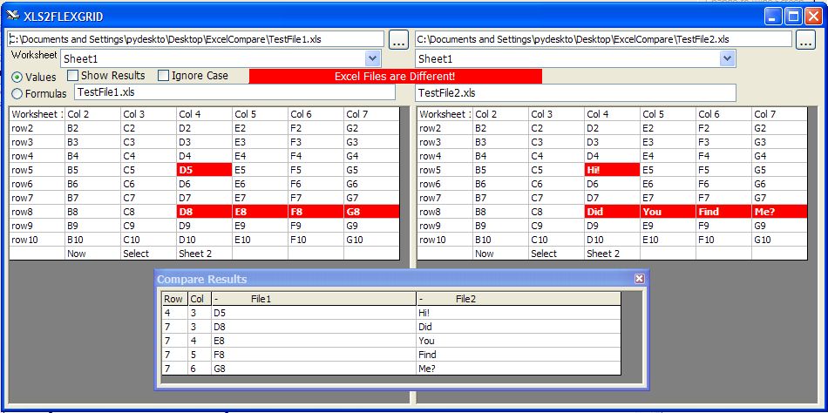This screenshot has height=413, width=828.
Task: Select the Values radio button
Action: pyautogui.click(x=17, y=78)
